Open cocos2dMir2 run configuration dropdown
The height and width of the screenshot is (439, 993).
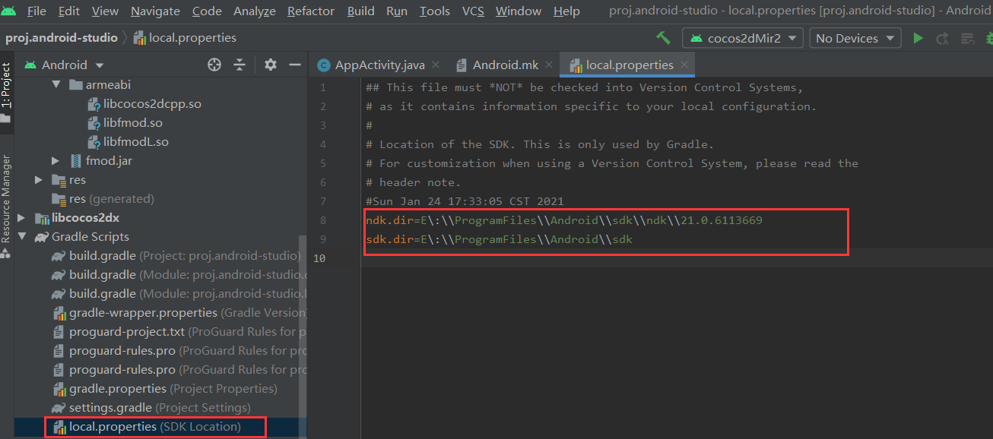click(743, 38)
